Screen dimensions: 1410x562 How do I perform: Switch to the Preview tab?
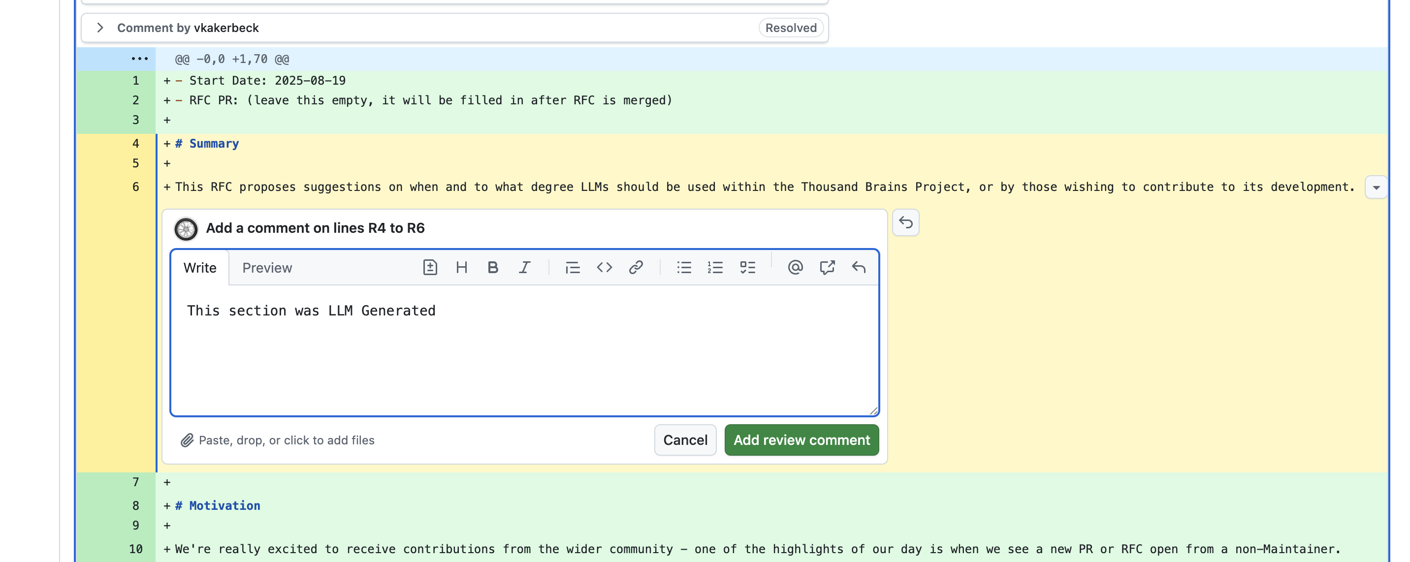click(x=267, y=268)
